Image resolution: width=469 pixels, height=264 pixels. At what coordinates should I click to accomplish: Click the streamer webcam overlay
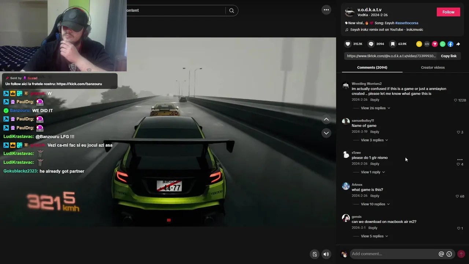pyautogui.click(x=63, y=36)
